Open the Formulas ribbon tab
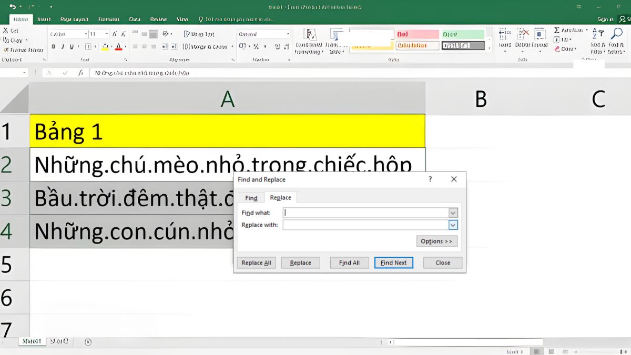 [108, 18]
